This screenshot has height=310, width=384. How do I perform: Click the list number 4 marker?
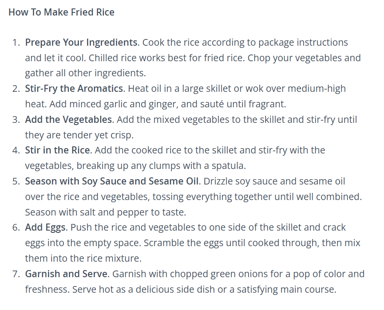pos(16,150)
